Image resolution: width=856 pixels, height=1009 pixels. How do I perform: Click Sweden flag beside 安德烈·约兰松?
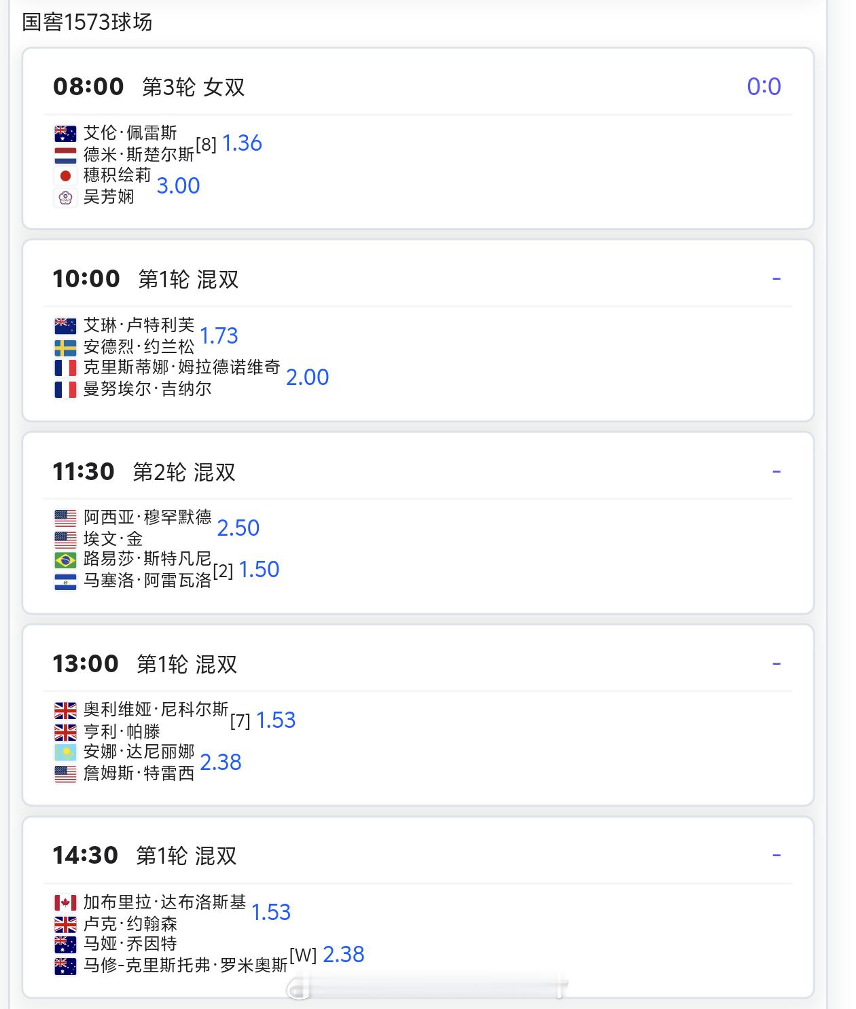65,348
